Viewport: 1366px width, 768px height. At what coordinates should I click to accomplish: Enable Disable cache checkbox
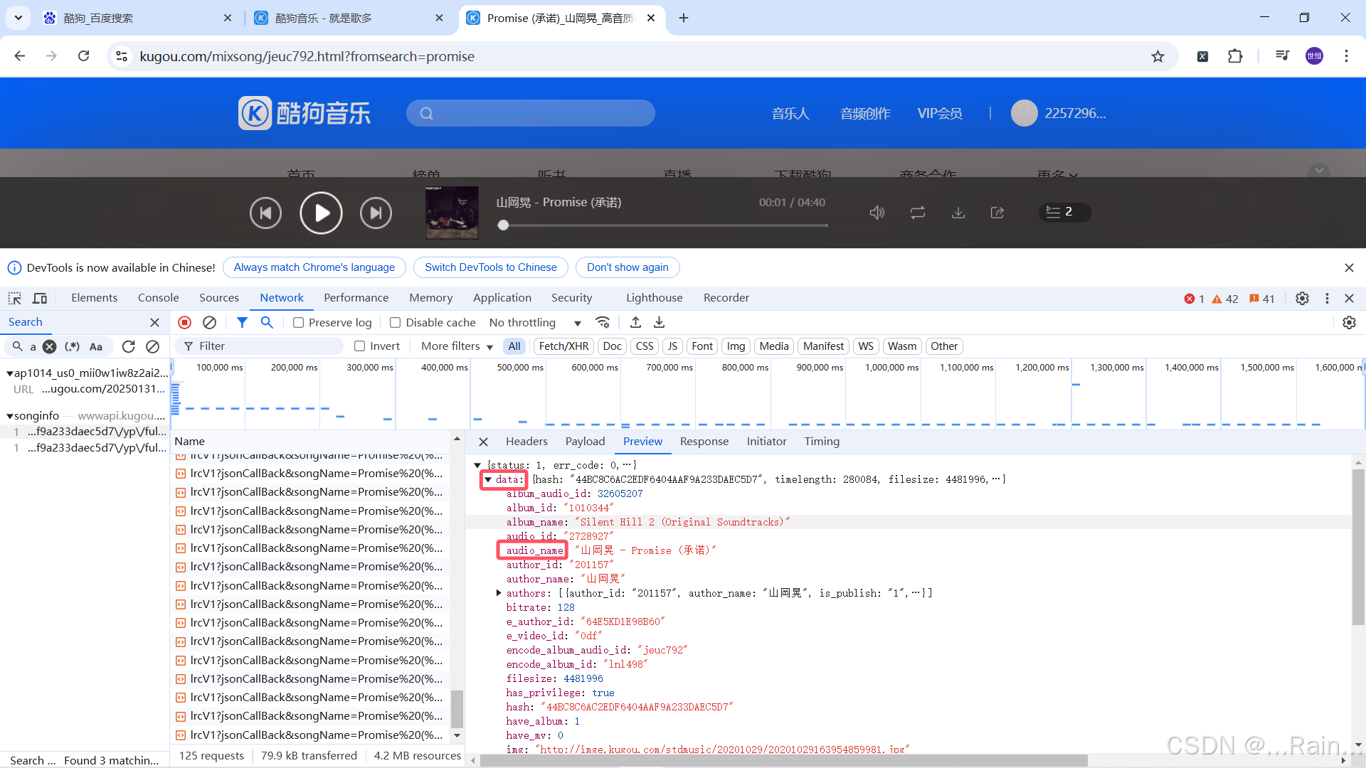396,322
